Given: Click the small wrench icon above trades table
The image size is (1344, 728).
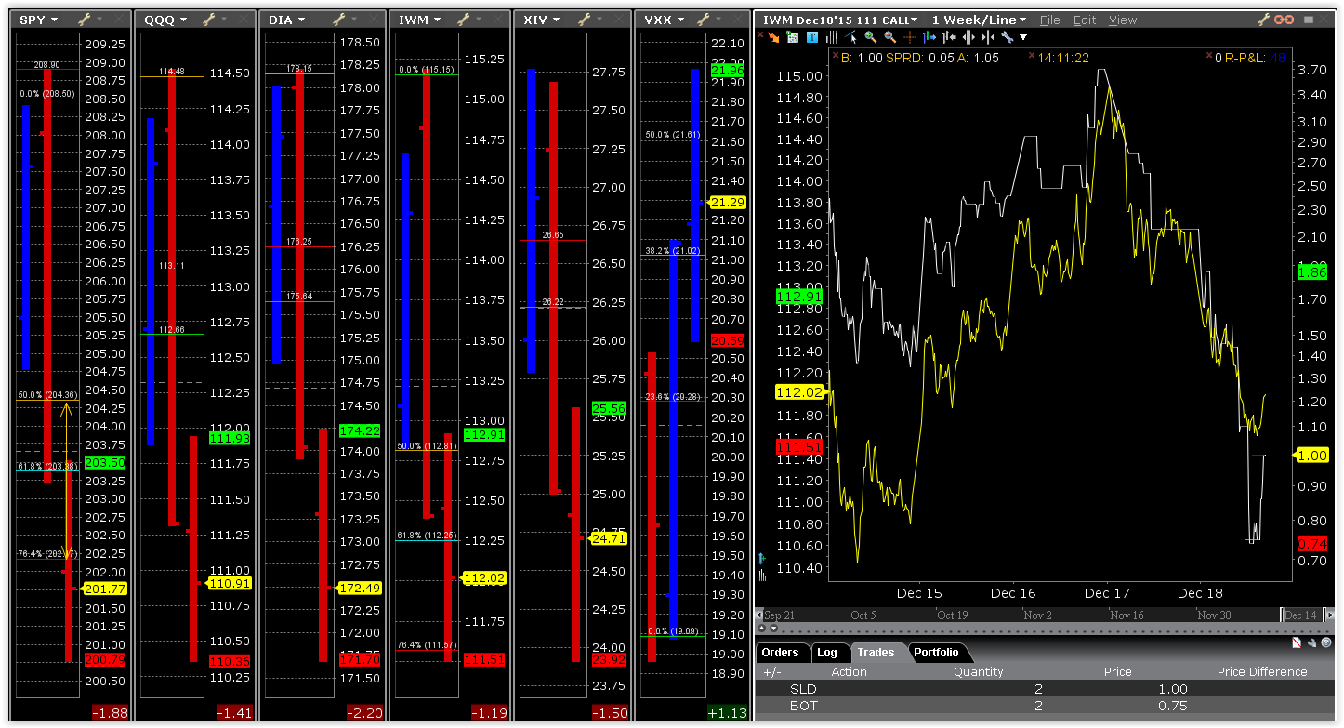Looking at the screenshot, I should 1311,642.
